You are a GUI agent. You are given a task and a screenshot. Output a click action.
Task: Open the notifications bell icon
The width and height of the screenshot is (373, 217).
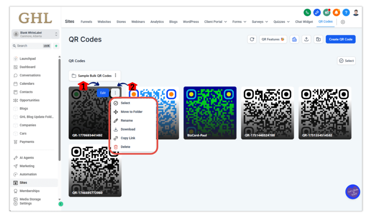coord(336,12)
